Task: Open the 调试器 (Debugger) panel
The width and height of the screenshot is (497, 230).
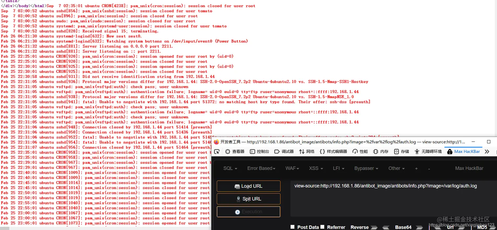Action: 284,151
